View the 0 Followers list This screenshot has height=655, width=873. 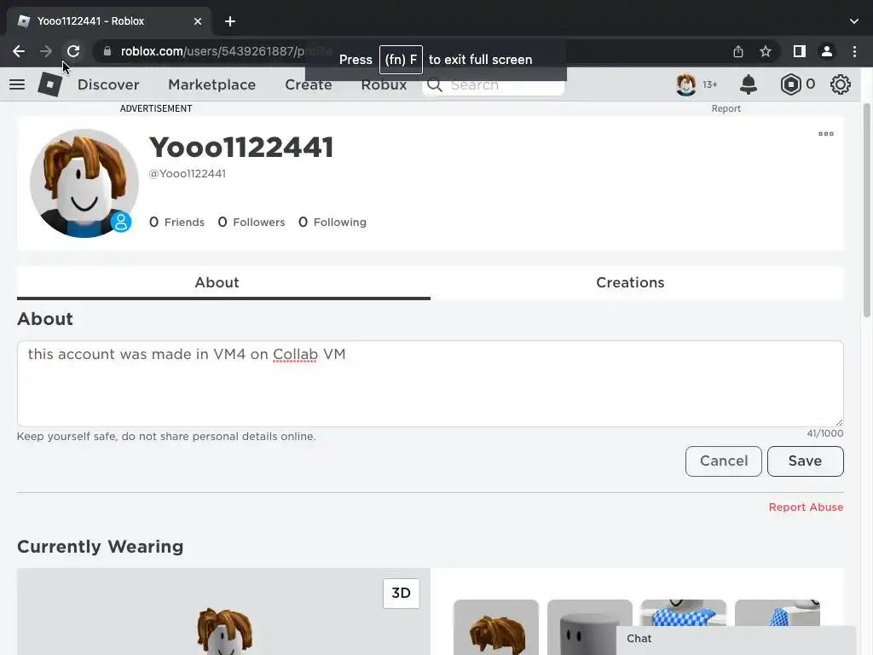click(251, 223)
